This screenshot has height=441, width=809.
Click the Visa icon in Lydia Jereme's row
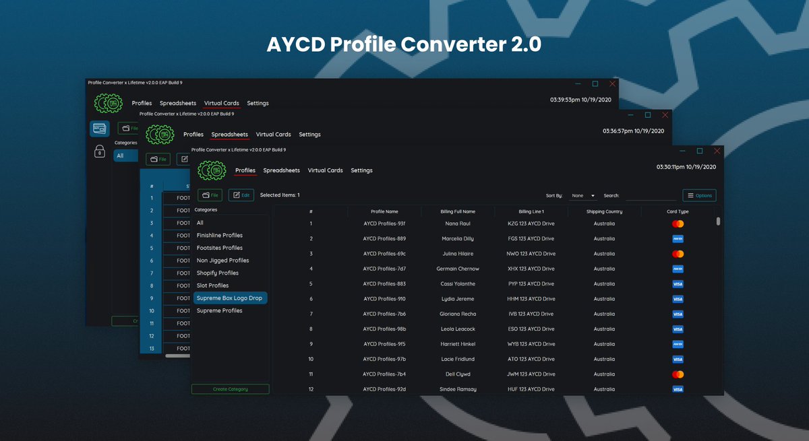click(x=678, y=299)
